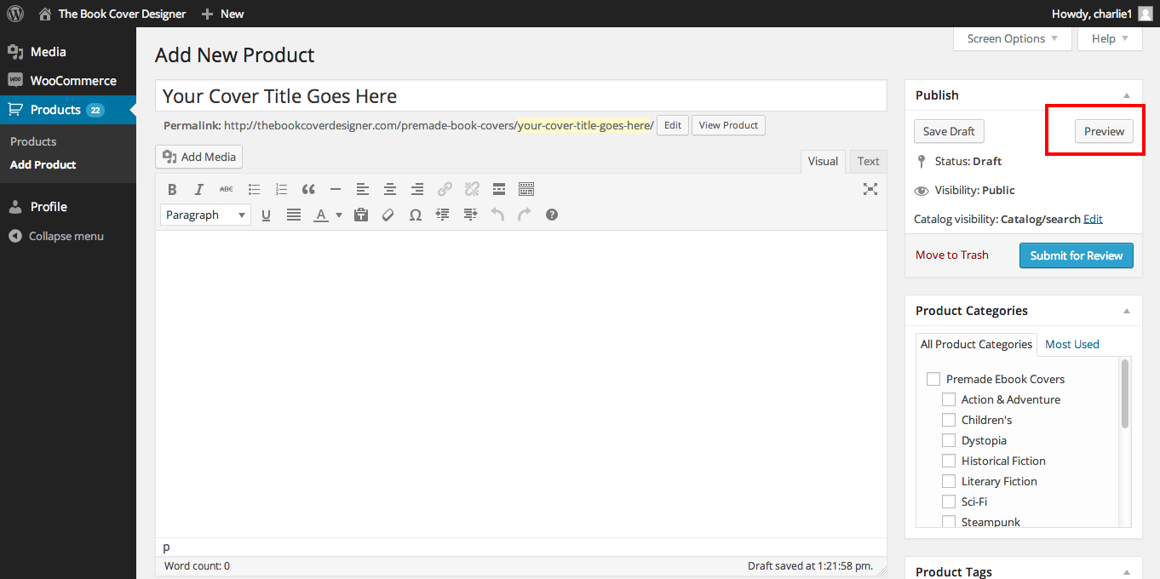Check the Premade Ebook Covers category
Screen dimensions: 1160x579
tap(933, 379)
